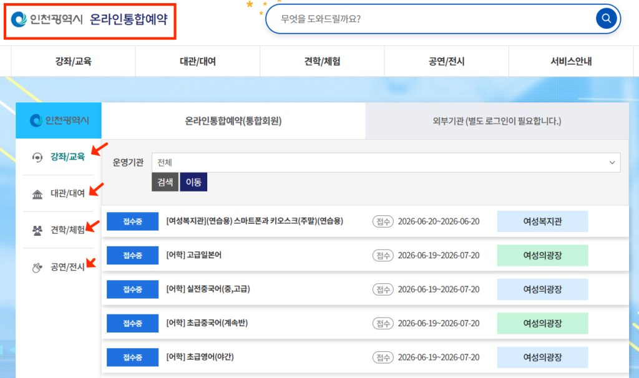Click the 접수중 badge for 실전중국어
This screenshot has width=639, height=378.
(x=132, y=289)
